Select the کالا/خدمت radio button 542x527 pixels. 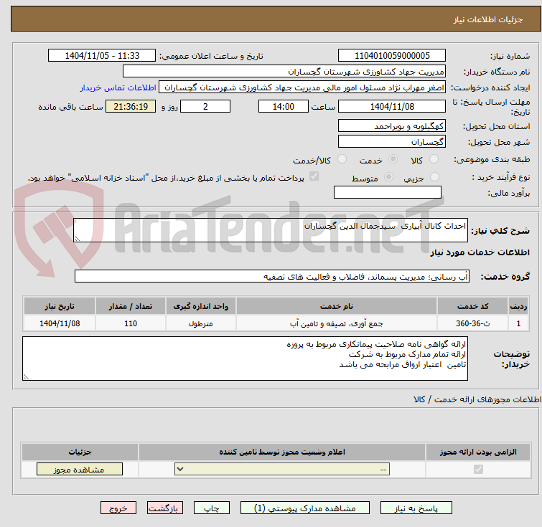click(x=342, y=159)
